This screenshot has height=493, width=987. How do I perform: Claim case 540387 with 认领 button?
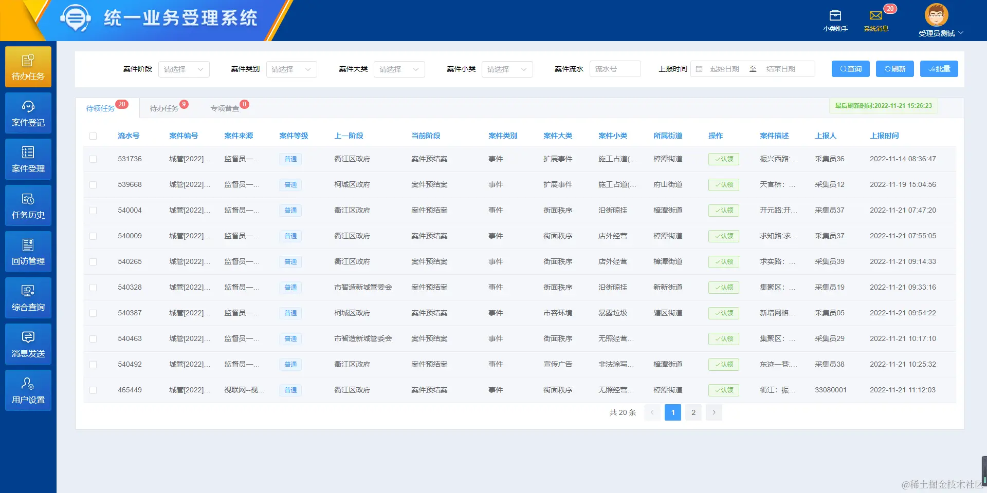724,313
